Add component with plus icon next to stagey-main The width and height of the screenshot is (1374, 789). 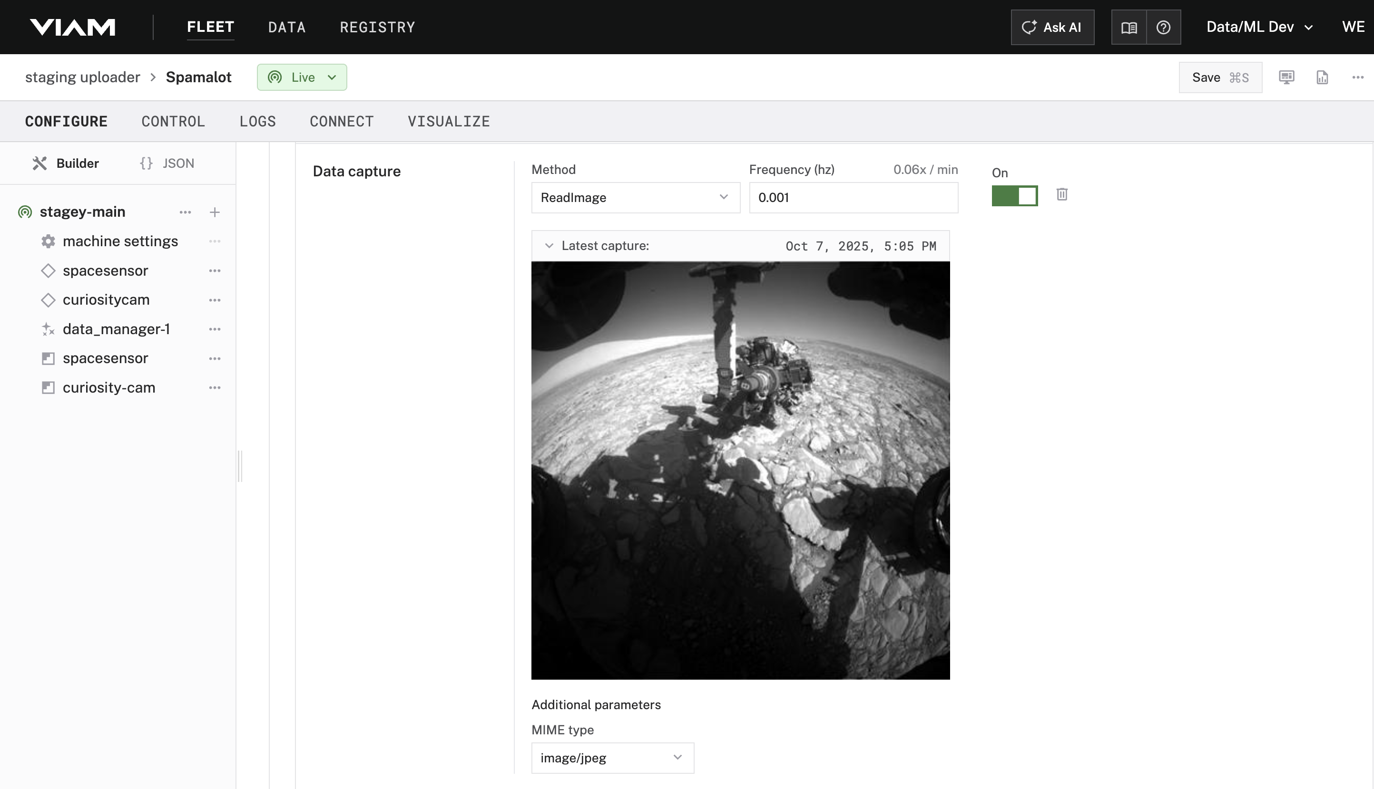(215, 212)
